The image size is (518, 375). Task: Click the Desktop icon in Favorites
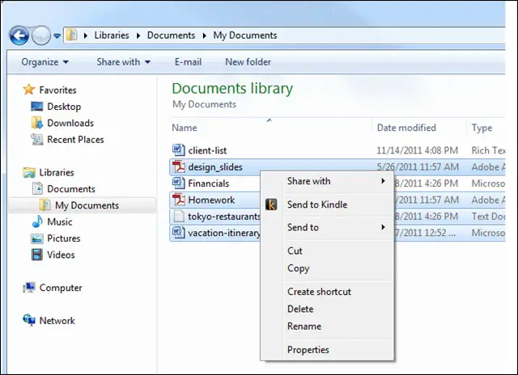(37, 106)
